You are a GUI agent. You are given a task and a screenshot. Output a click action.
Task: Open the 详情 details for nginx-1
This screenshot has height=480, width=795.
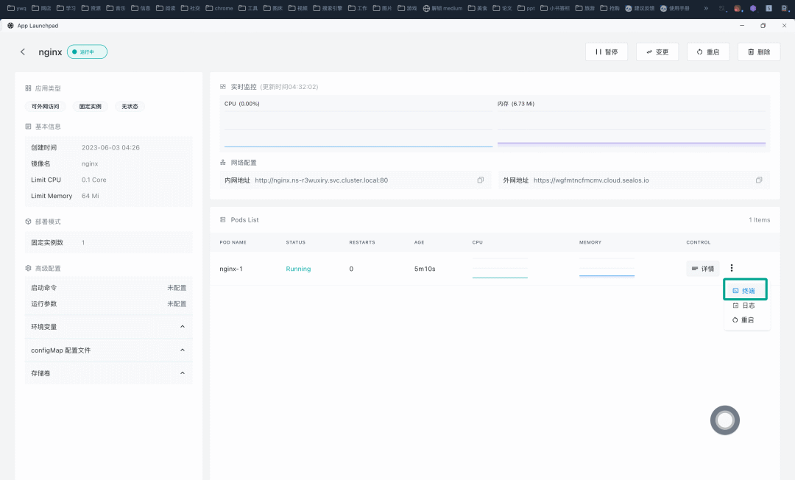(x=703, y=269)
